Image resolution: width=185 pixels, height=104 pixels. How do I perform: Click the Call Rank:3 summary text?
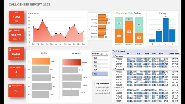click(103, 90)
